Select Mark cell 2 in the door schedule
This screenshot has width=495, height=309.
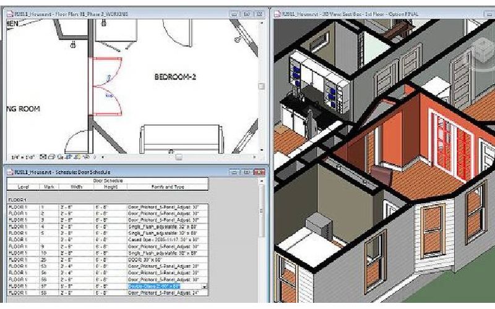click(x=49, y=214)
